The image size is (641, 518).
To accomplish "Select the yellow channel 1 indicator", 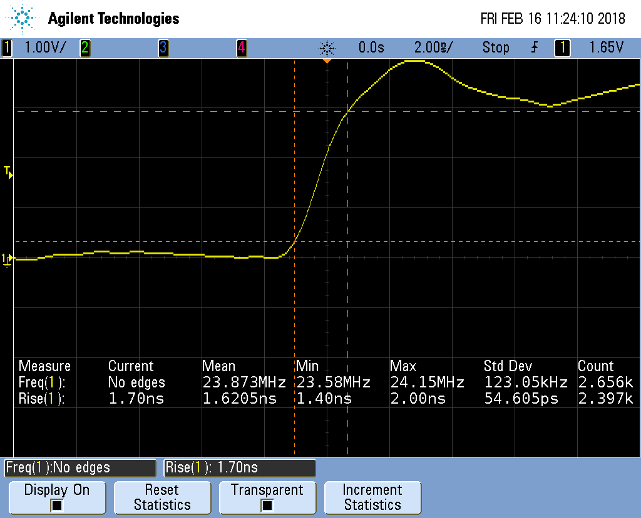I will point(7,47).
